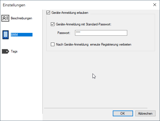Screen dimensions: 160x121
Task: Uncheck the Geräte-Anmeldung erlauben checkbox
Action: 48,13
